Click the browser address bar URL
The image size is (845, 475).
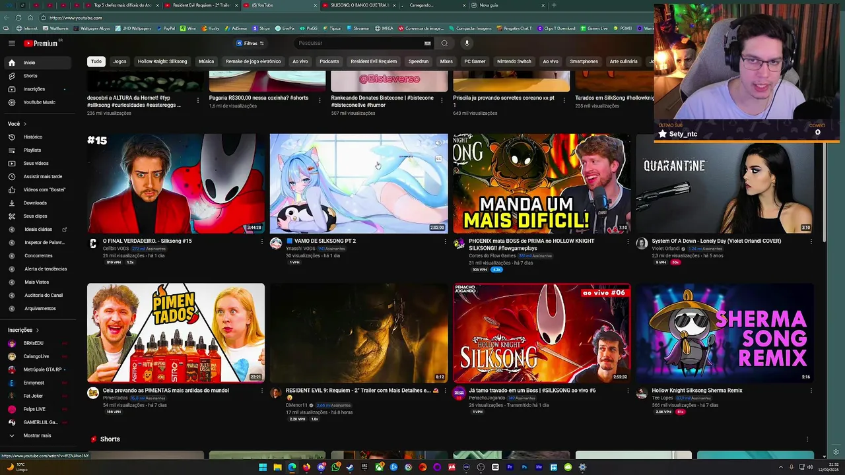click(76, 18)
